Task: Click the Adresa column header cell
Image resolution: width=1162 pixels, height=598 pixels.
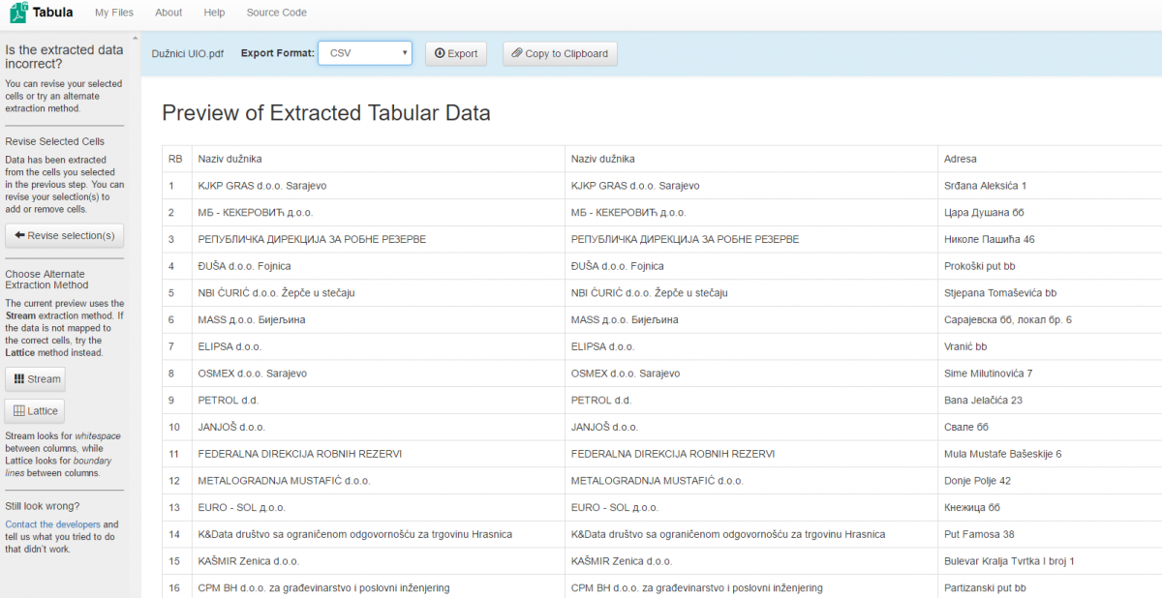Action: [x=1050, y=159]
